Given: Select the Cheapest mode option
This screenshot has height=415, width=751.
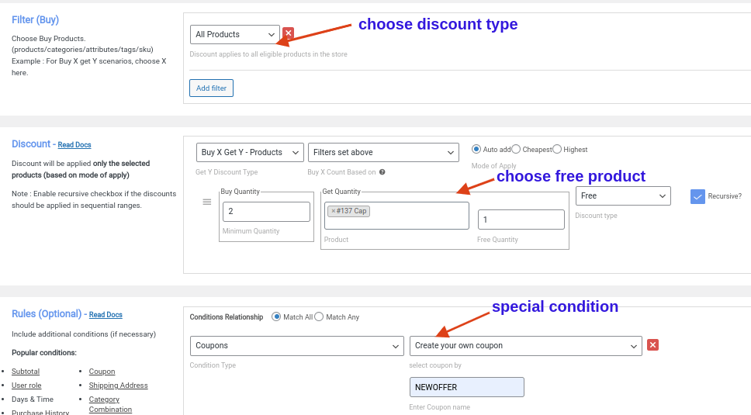Looking at the screenshot, I should coord(516,149).
